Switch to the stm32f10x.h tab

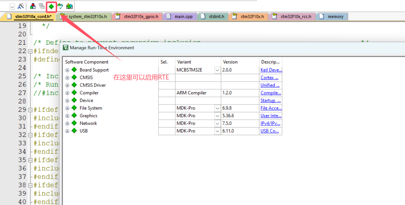click(x=249, y=17)
